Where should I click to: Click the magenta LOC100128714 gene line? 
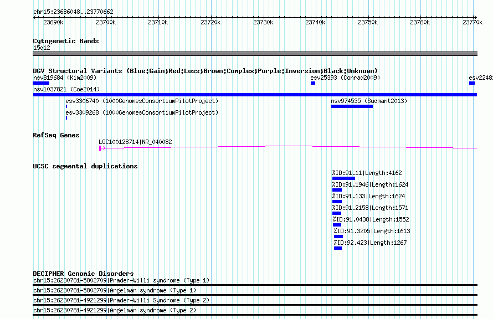[288, 147]
